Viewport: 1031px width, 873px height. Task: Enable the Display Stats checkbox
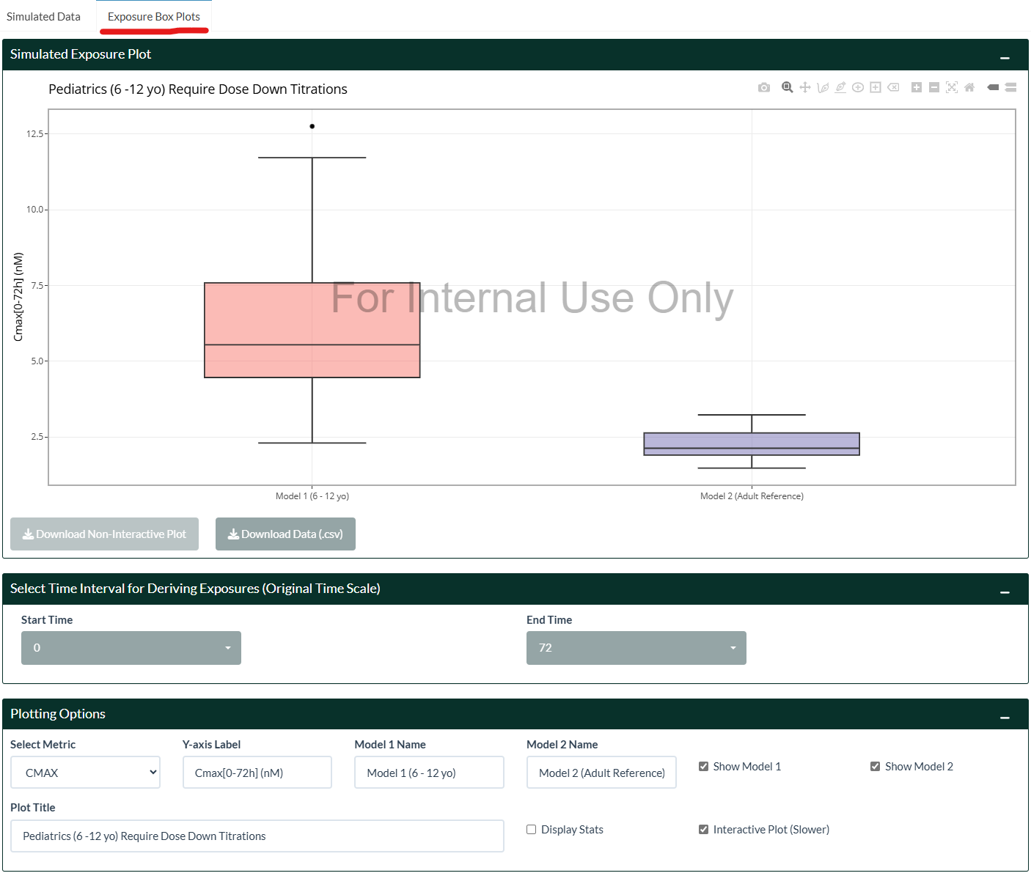pos(532,829)
